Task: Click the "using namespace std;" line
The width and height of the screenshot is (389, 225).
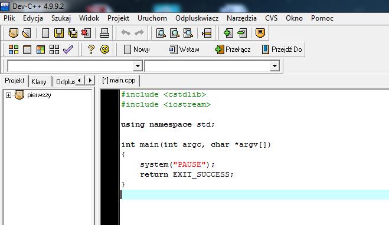Action: [x=168, y=124]
